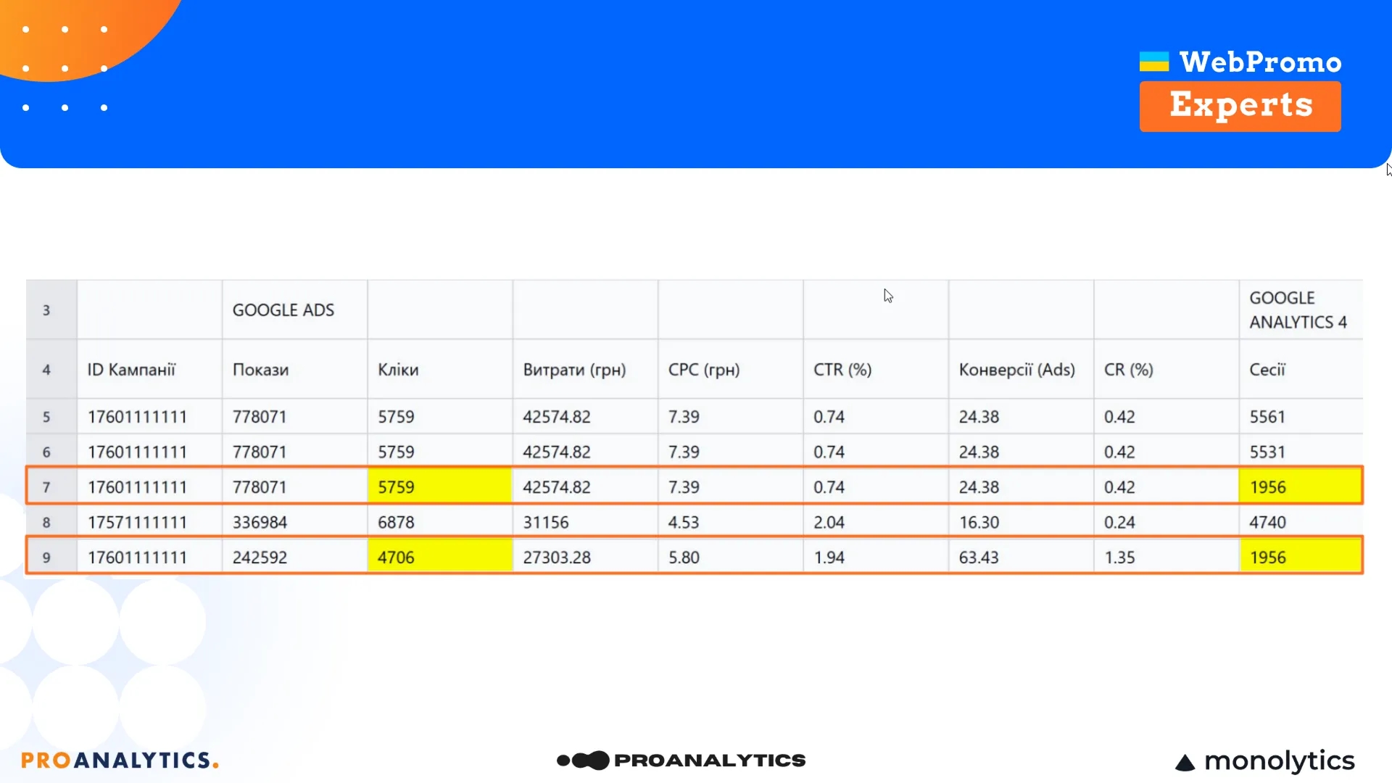The height and width of the screenshot is (783, 1392).
Task: Click campaign ID 17571111111 cell
Action: (x=138, y=522)
